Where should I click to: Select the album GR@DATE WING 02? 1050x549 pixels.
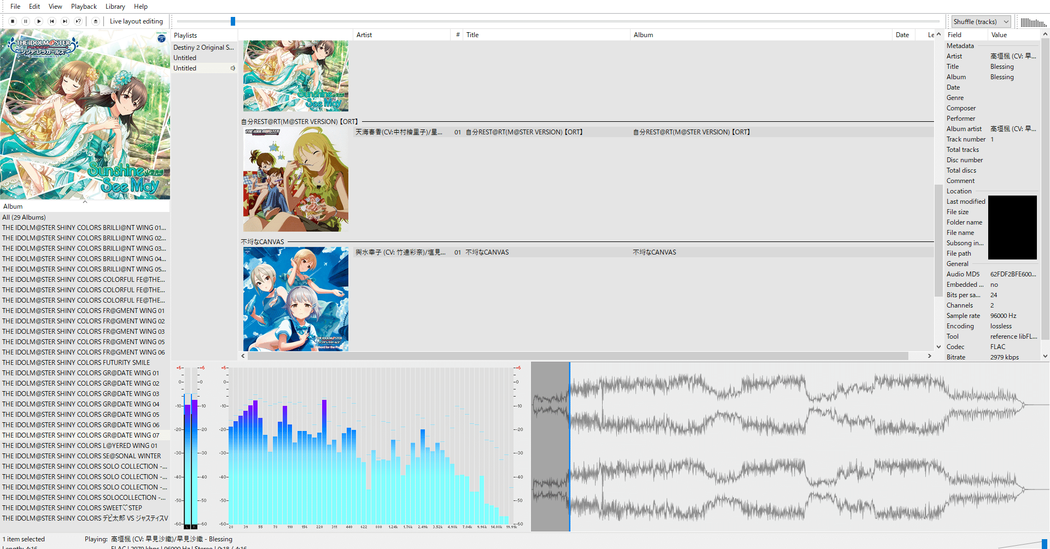click(x=85, y=383)
